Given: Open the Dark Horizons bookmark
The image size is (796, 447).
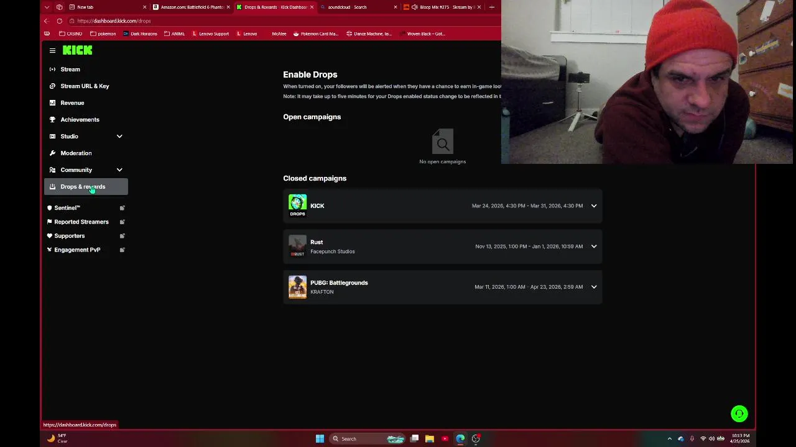Looking at the screenshot, I should click(140, 34).
